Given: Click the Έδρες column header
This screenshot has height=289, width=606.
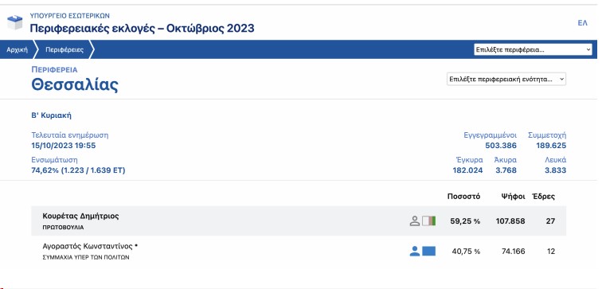Looking at the screenshot, I should coord(543,197).
